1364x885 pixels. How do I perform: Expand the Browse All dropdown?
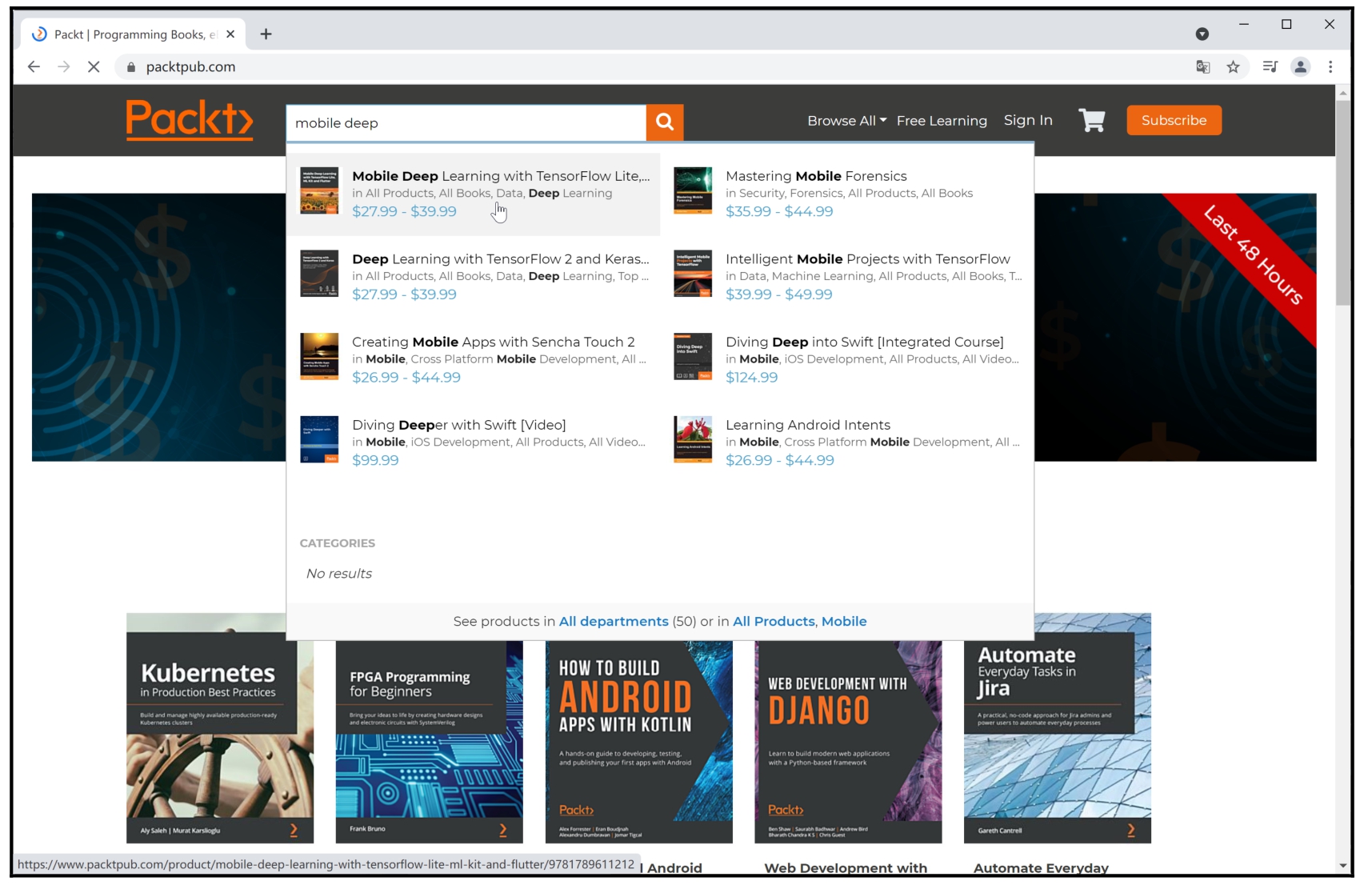tap(846, 121)
